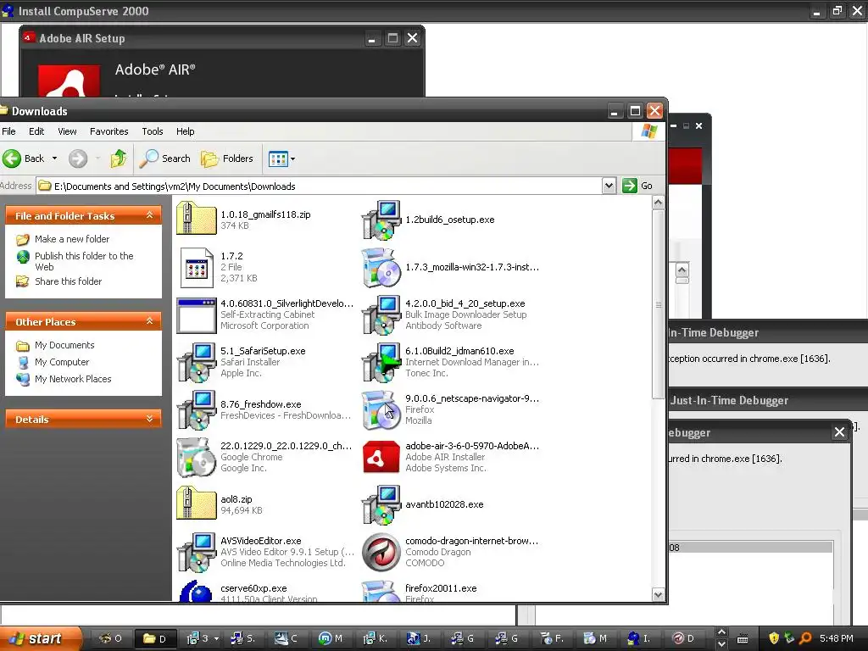Select the Silverlight Developer cabinet icon
Viewport: 868px width, 651px height.
click(x=196, y=314)
